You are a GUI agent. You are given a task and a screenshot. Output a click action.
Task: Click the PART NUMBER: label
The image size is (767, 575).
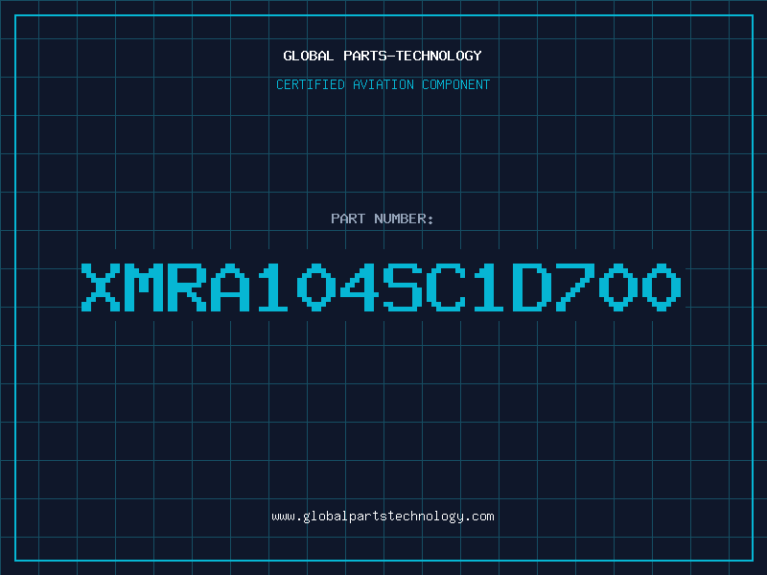[x=383, y=218]
